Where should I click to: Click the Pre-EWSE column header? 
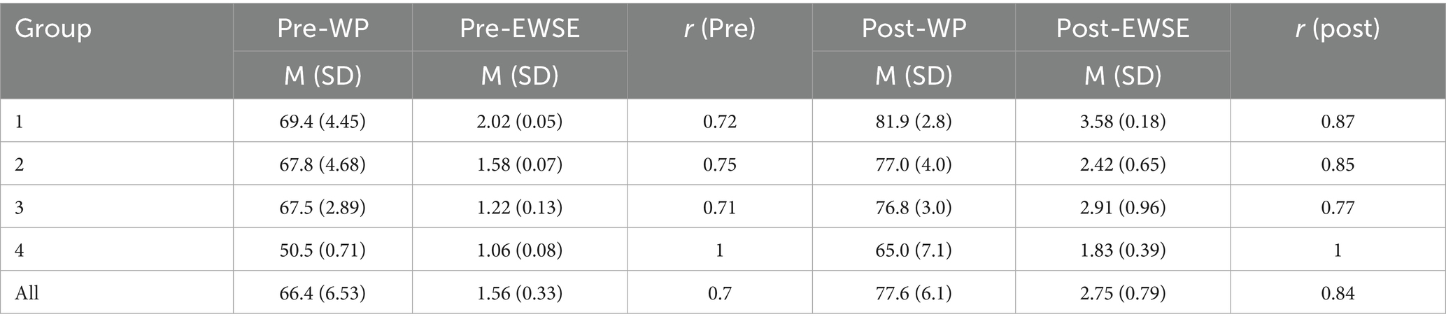point(520,29)
